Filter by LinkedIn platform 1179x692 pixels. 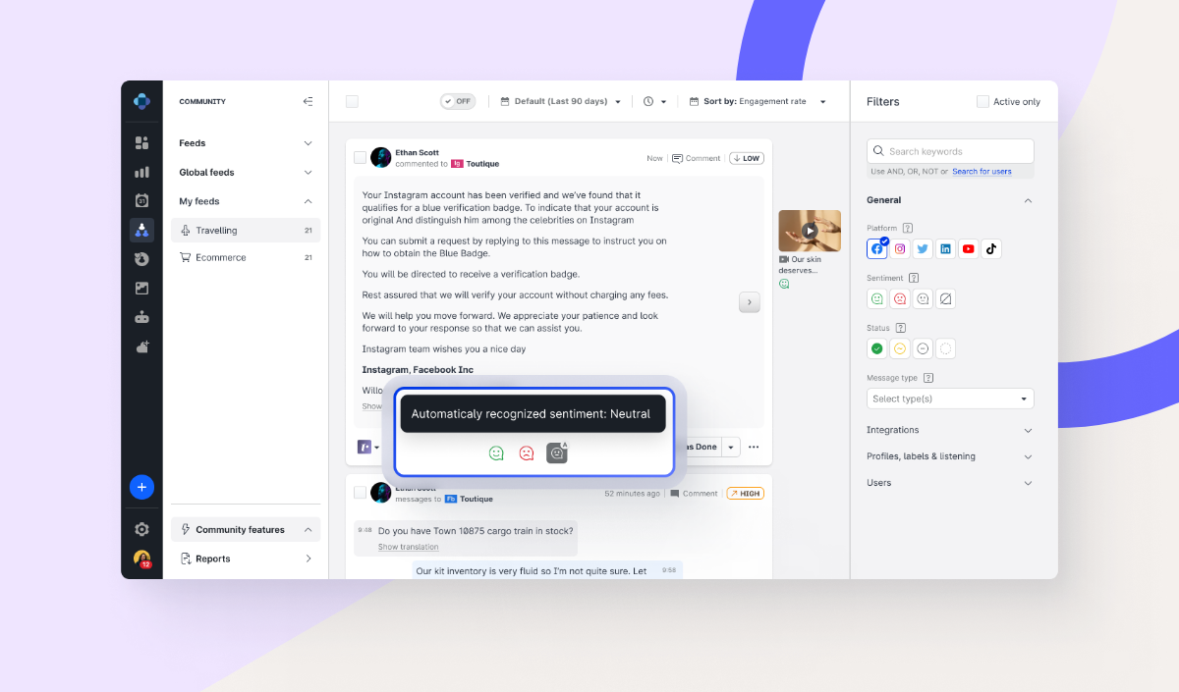[x=945, y=248]
